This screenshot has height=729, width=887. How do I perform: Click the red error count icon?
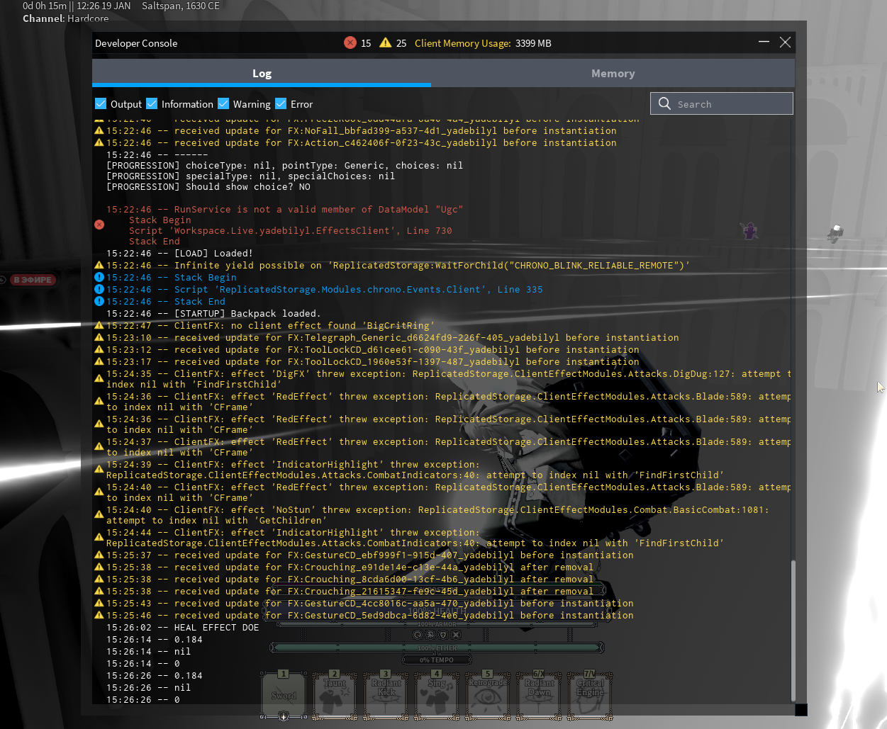pos(350,43)
